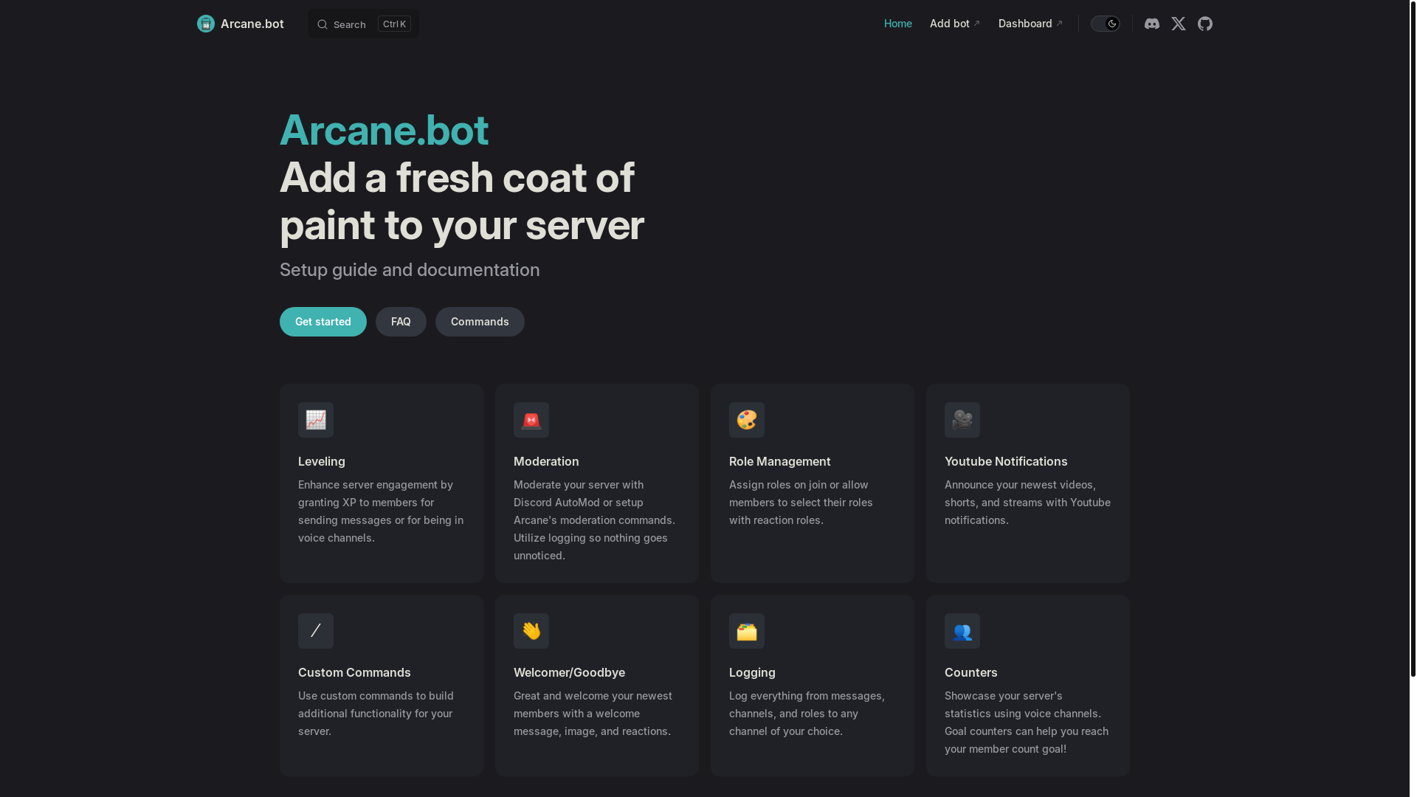This screenshot has height=797, width=1417.
Task: Click the Role Management palette icon
Action: [747, 420]
